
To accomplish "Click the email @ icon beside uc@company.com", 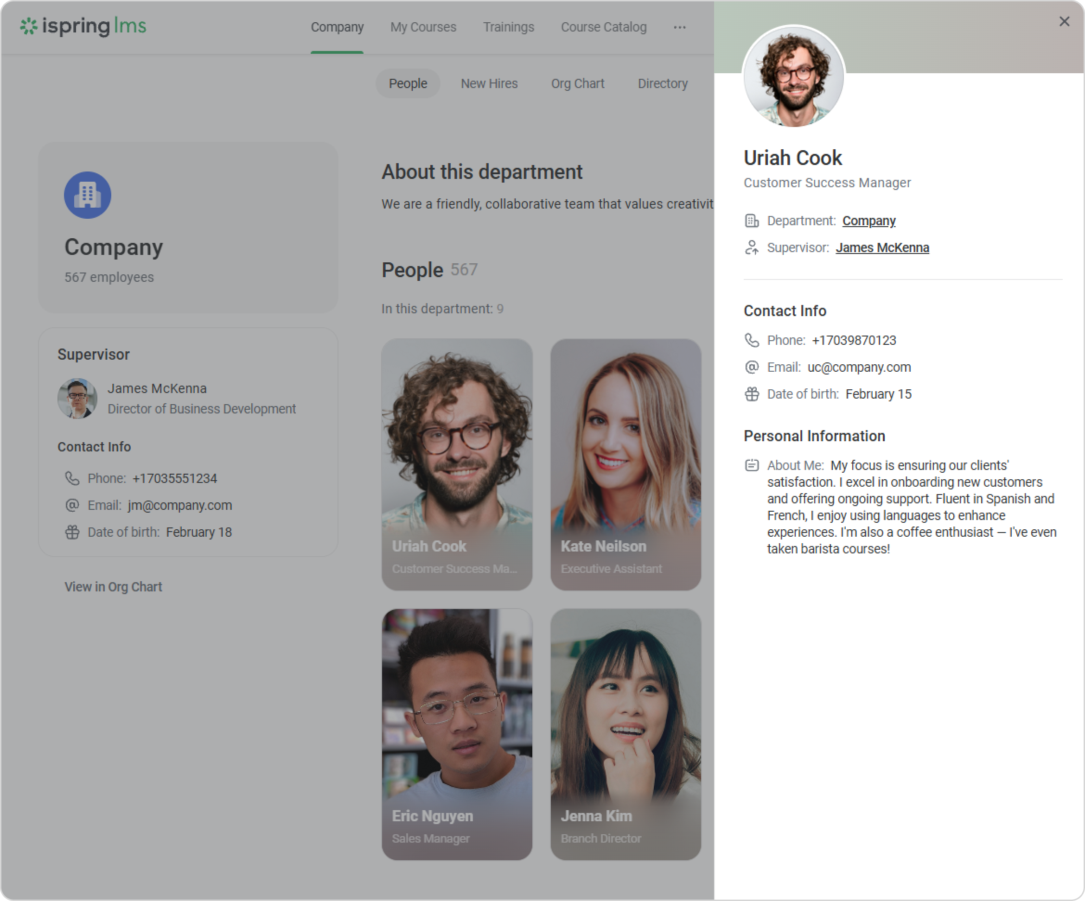I will coord(752,367).
